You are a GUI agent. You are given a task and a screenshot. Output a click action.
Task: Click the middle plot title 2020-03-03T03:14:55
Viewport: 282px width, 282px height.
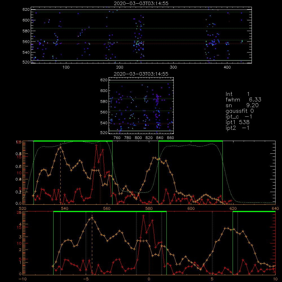click(141, 74)
